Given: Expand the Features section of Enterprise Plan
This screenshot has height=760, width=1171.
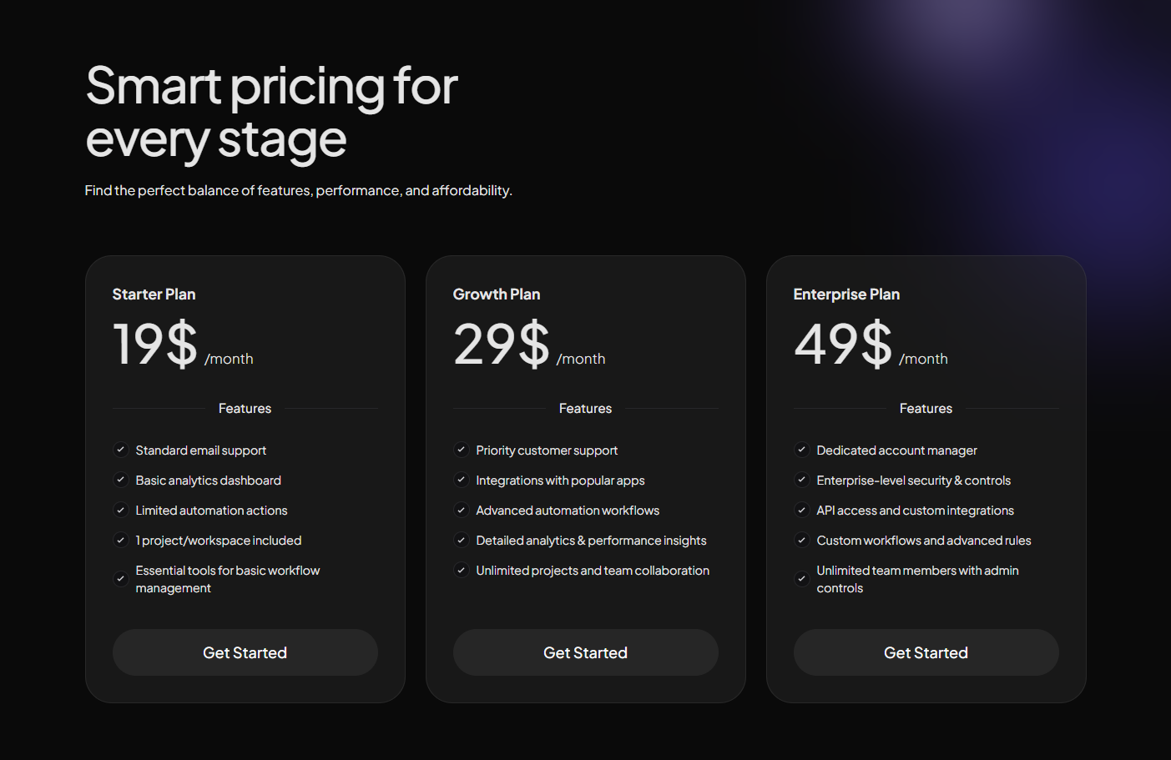Looking at the screenshot, I should tap(926, 408).
